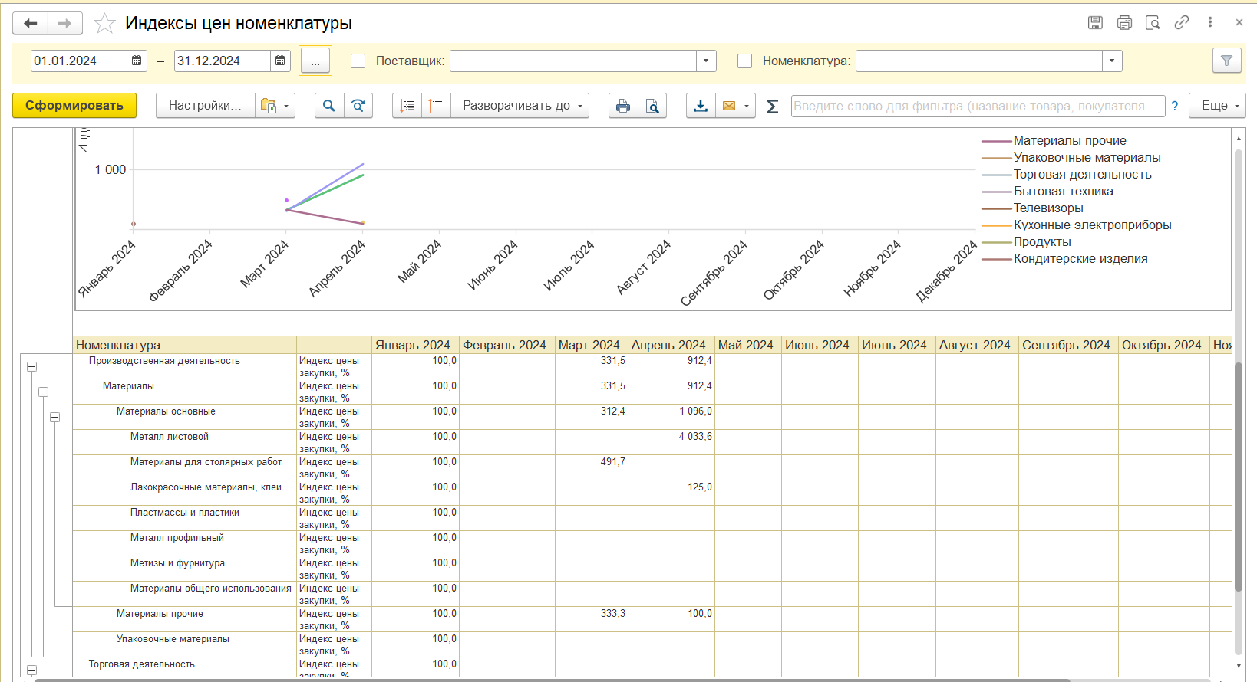
Task: Click the sum sigma icon
Action: 773,106
